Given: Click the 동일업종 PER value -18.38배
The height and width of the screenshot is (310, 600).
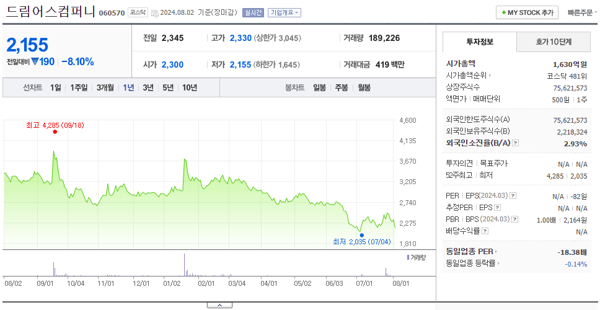Looking at the screenshot, I should click(x=573, y=252).
